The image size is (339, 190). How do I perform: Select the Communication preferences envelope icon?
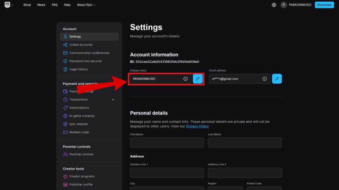click(x=65, y=53)
